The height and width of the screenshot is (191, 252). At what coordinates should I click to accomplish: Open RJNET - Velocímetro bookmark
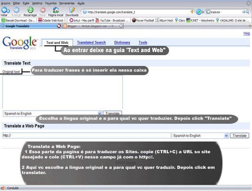[200, 20]
